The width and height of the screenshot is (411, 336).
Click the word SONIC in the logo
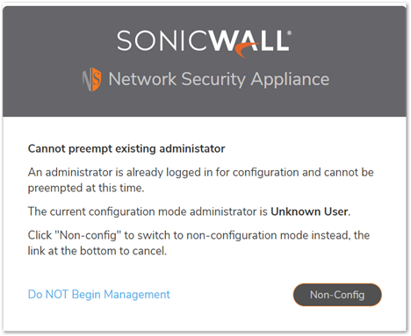coord(163,40)
